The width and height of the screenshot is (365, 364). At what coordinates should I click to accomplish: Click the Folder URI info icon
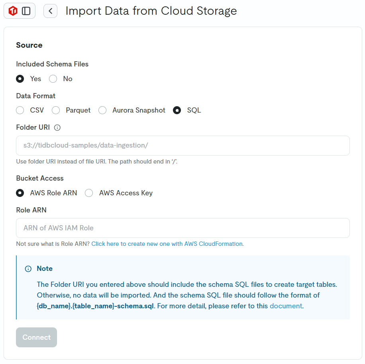(57, 128)
